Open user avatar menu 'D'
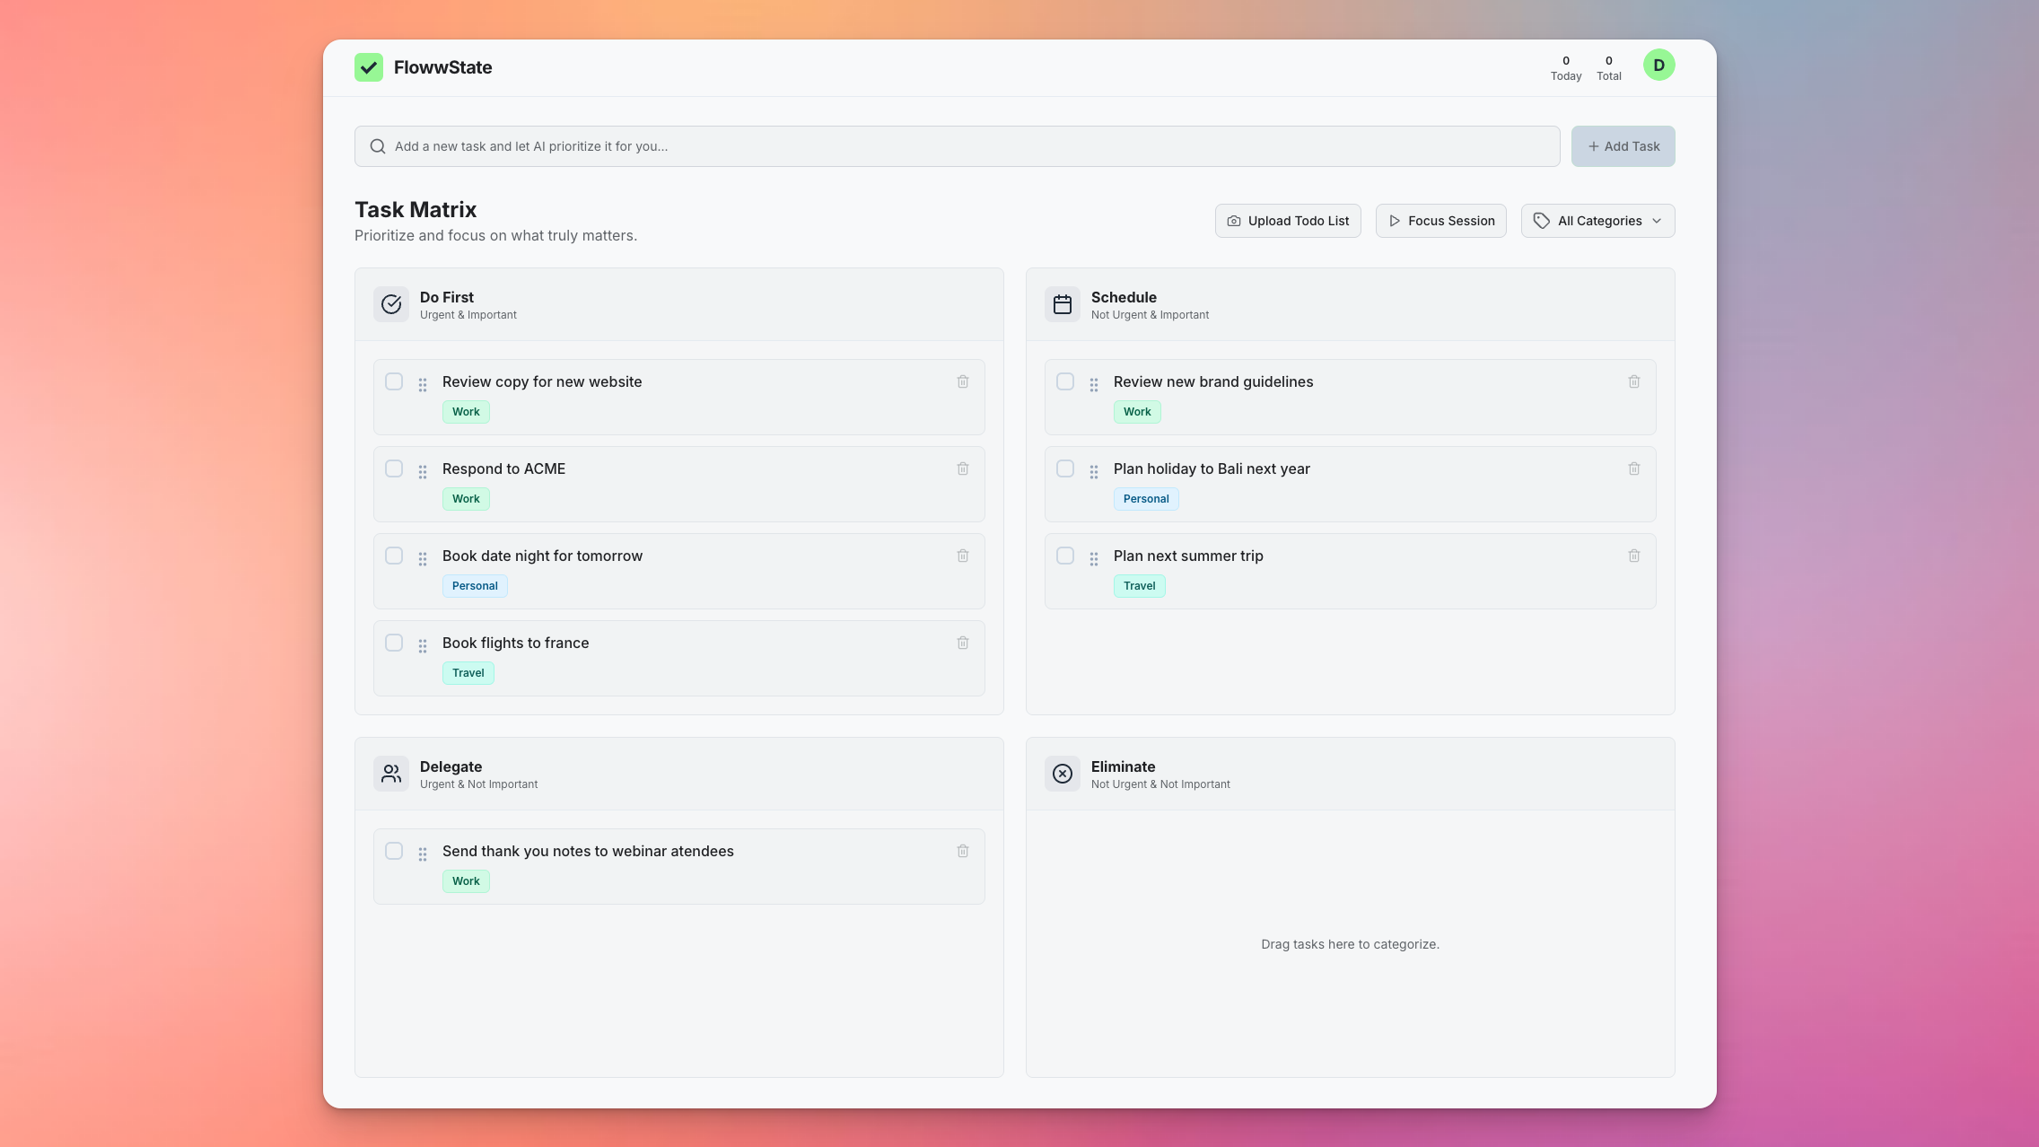The image size is (2039, 1147). 1658,66
